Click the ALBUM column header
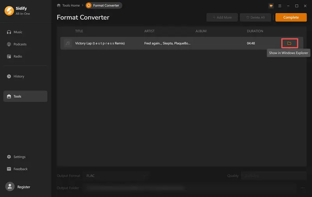The height and width of the screenshot is (197, 312). click(201, 31)
